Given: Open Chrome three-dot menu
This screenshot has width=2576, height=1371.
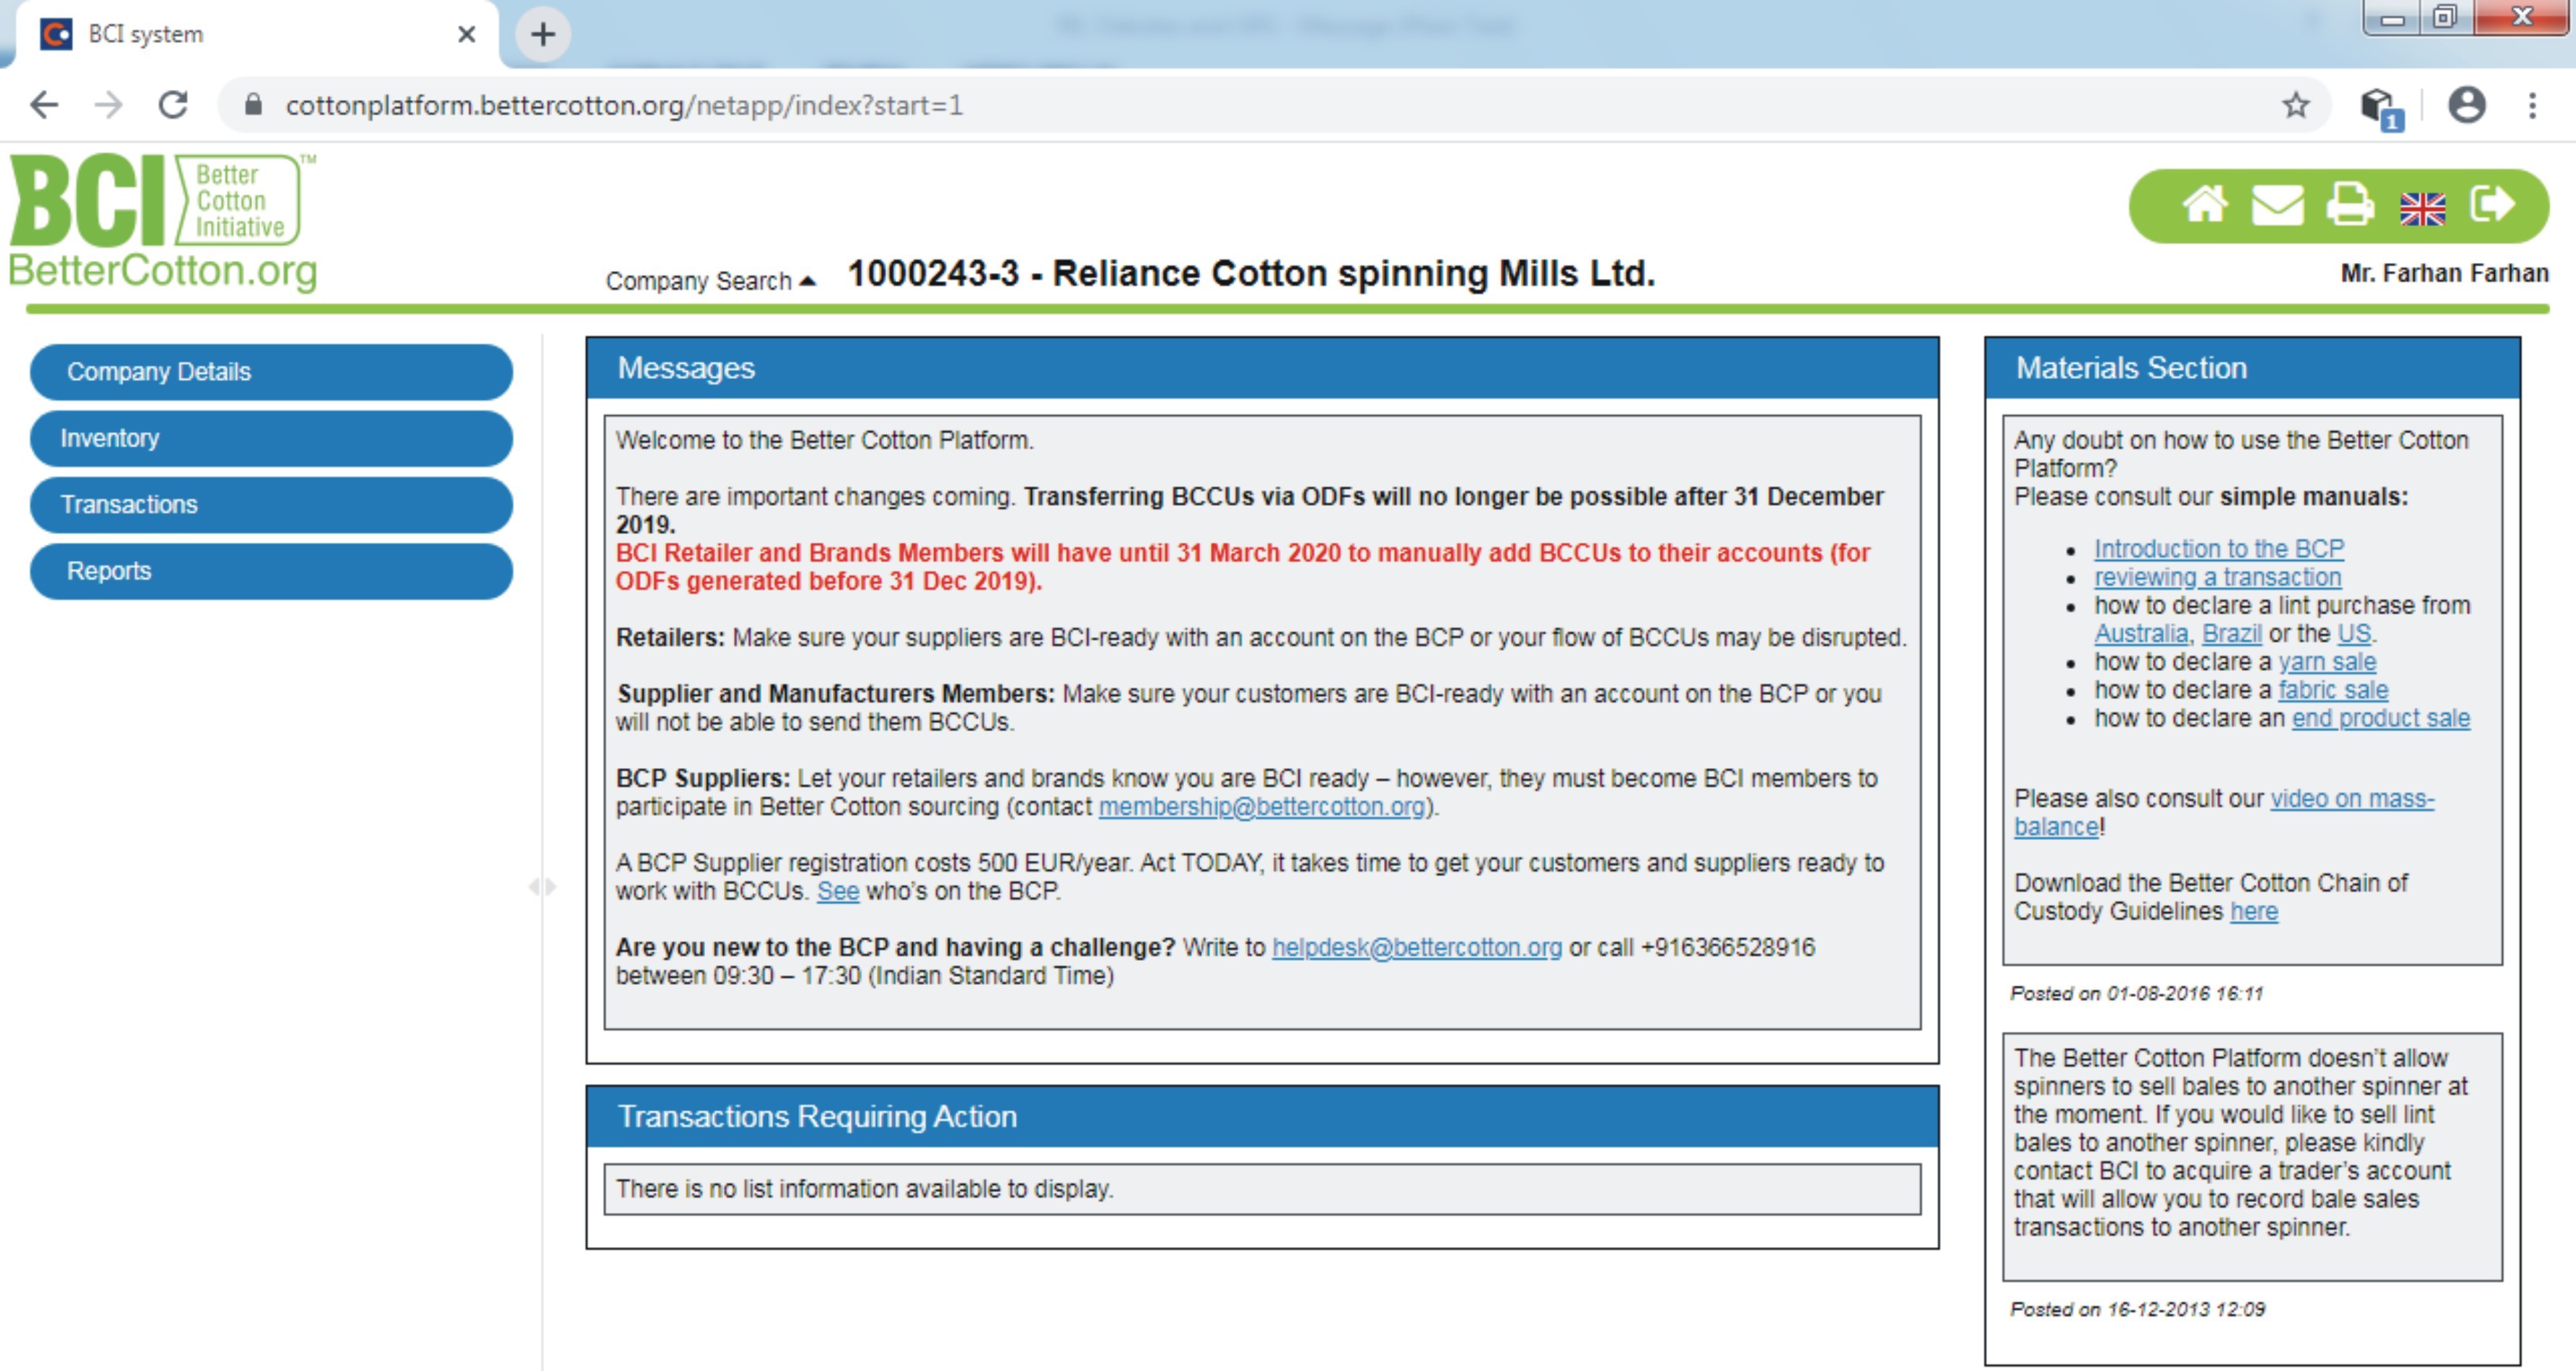Looking at the screenshot, I should tap(2532, 105).
